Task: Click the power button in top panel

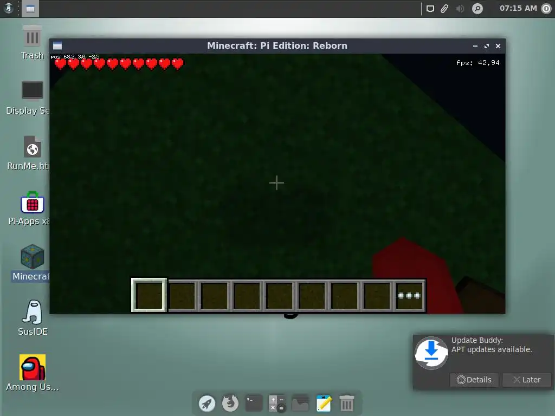Action: pos(546,9)
